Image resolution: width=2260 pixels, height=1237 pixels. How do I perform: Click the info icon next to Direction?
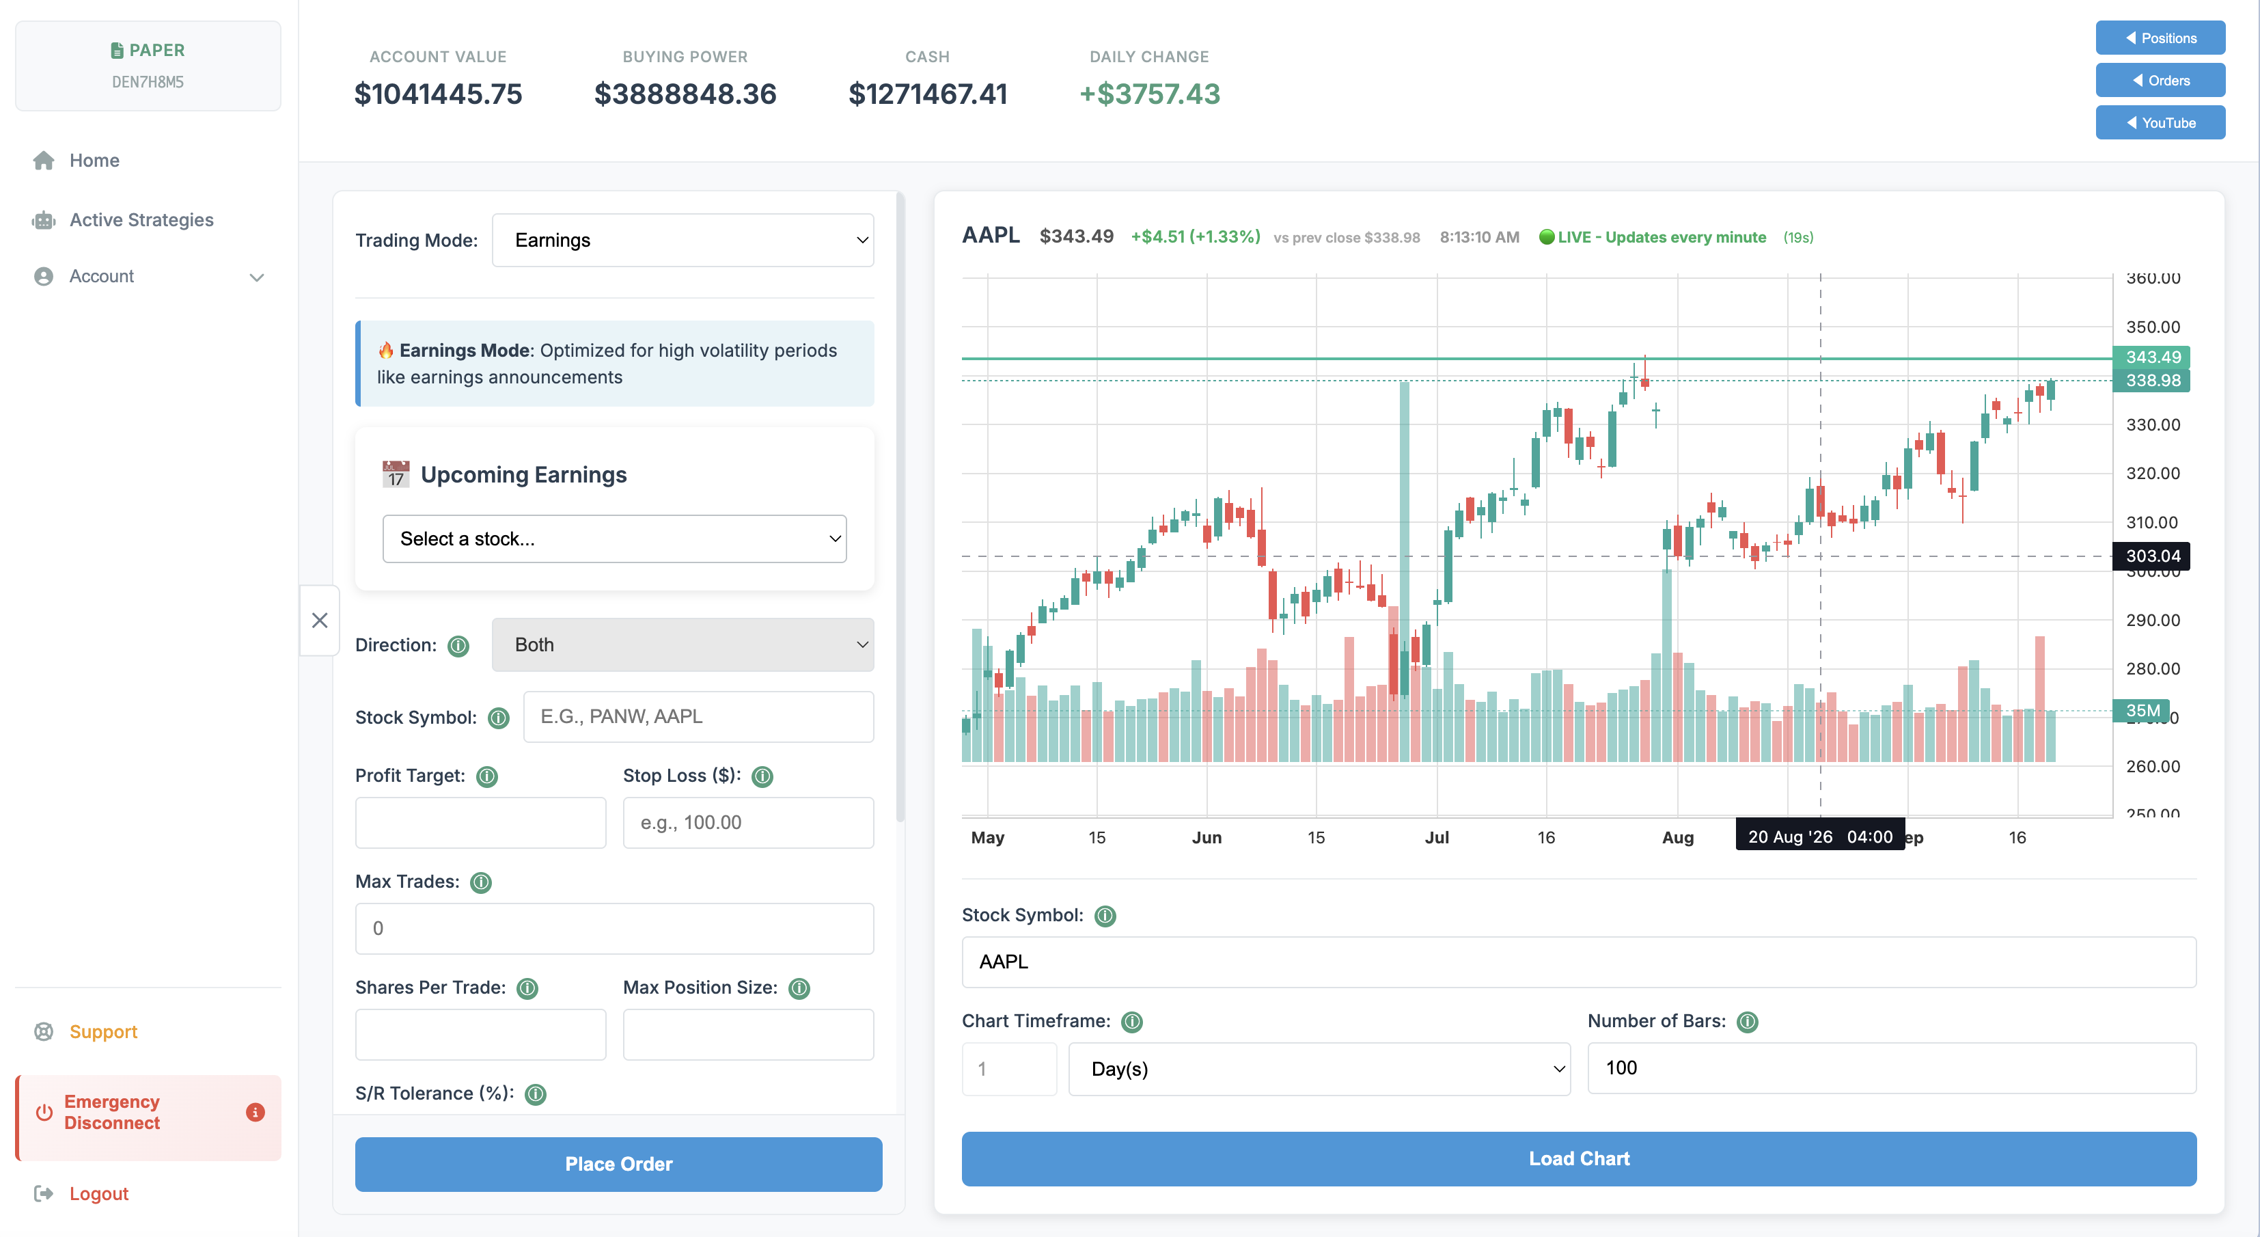458,646
